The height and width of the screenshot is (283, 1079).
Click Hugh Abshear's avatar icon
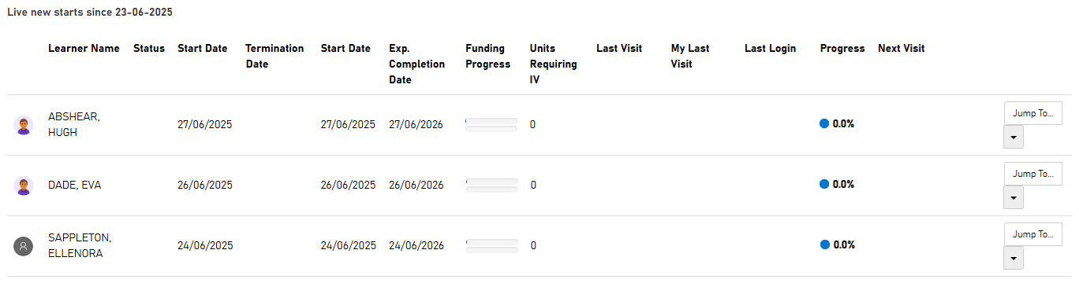(24, 125)
